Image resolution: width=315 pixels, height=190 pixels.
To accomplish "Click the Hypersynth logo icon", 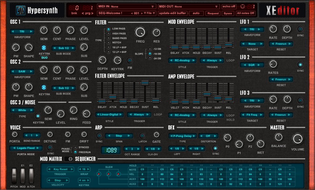I will pyautogui.click(x=21, y=10).
